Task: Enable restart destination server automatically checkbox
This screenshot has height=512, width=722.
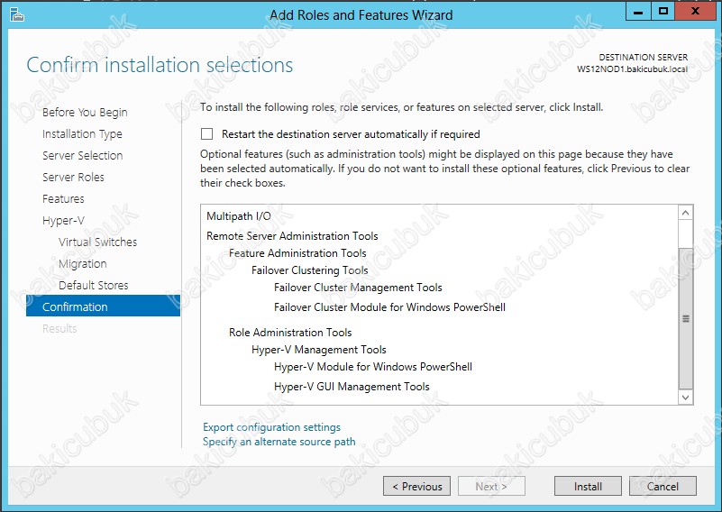Action: (206, 134)
